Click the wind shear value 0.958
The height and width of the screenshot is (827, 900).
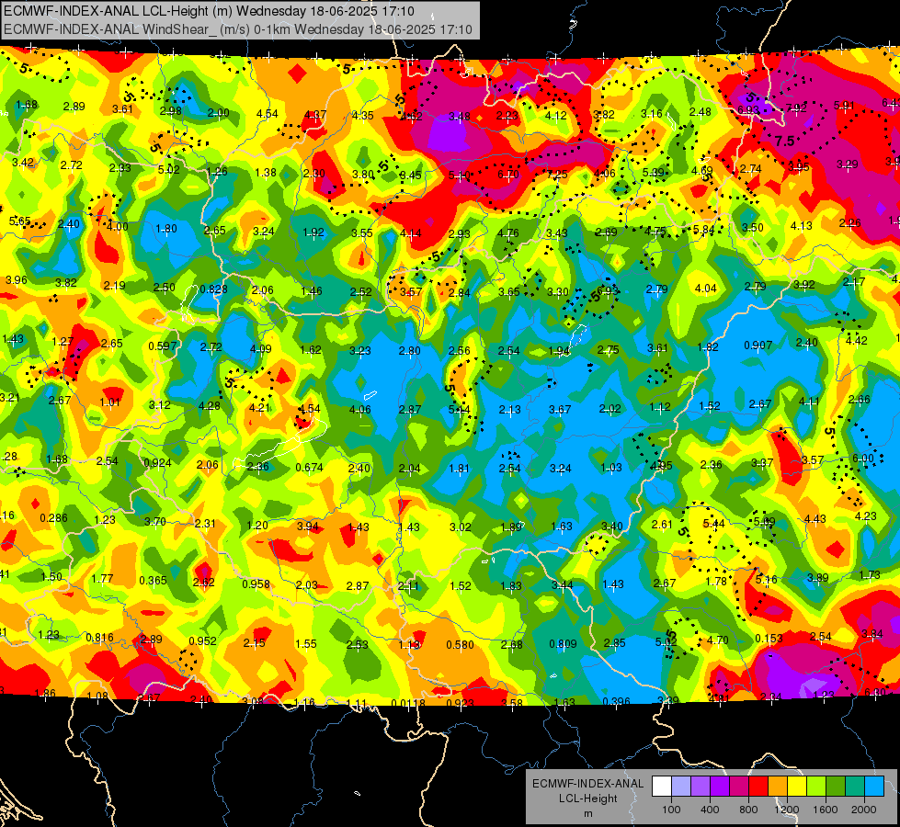point(256,584)
